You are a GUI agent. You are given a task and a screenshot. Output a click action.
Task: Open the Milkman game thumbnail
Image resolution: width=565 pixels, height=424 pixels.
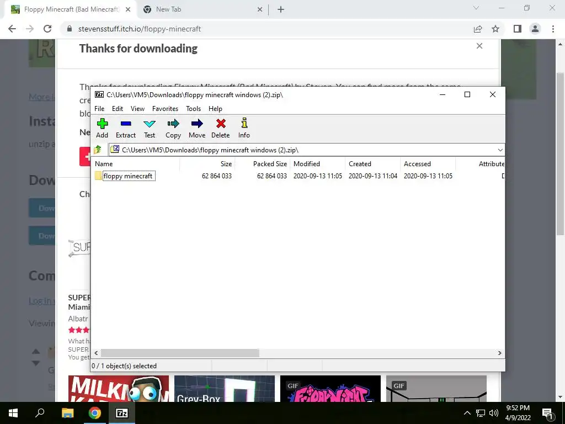(x=118, y=389)
